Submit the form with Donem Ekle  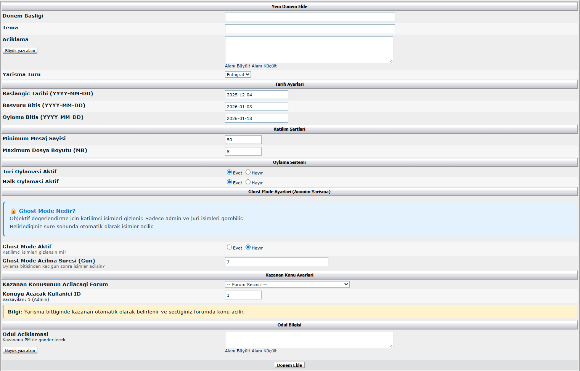coord(289,365)
